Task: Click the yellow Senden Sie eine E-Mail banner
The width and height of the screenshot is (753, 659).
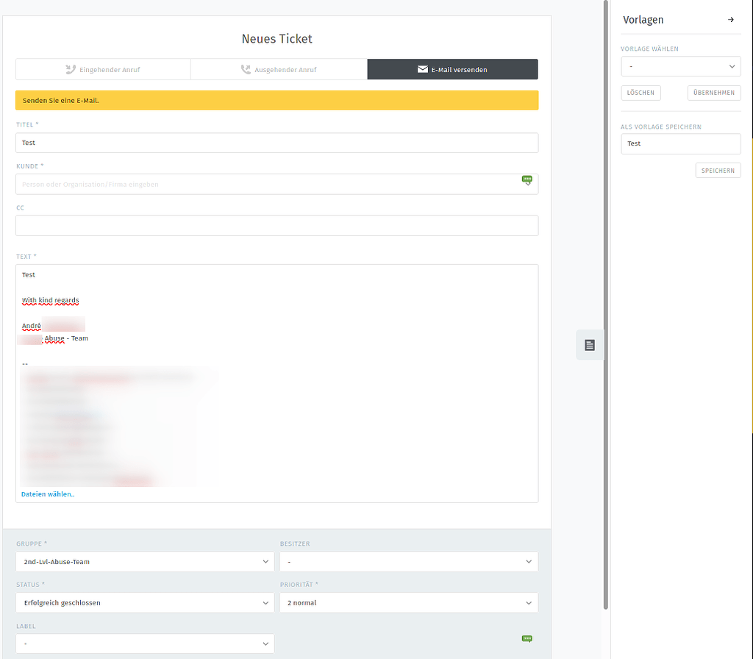Action: click(x=276, y=100)
